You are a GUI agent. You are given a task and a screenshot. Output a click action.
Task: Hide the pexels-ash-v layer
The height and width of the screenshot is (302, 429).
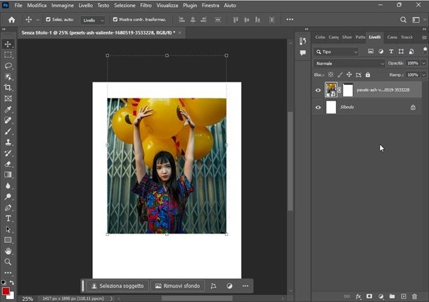click(x=318, y=90)
